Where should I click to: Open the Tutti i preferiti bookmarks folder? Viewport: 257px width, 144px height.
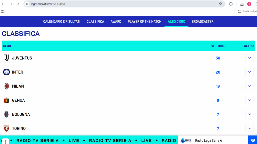coord(247,12)
